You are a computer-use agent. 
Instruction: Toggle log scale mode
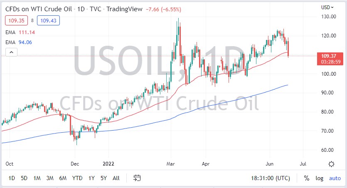319,178
